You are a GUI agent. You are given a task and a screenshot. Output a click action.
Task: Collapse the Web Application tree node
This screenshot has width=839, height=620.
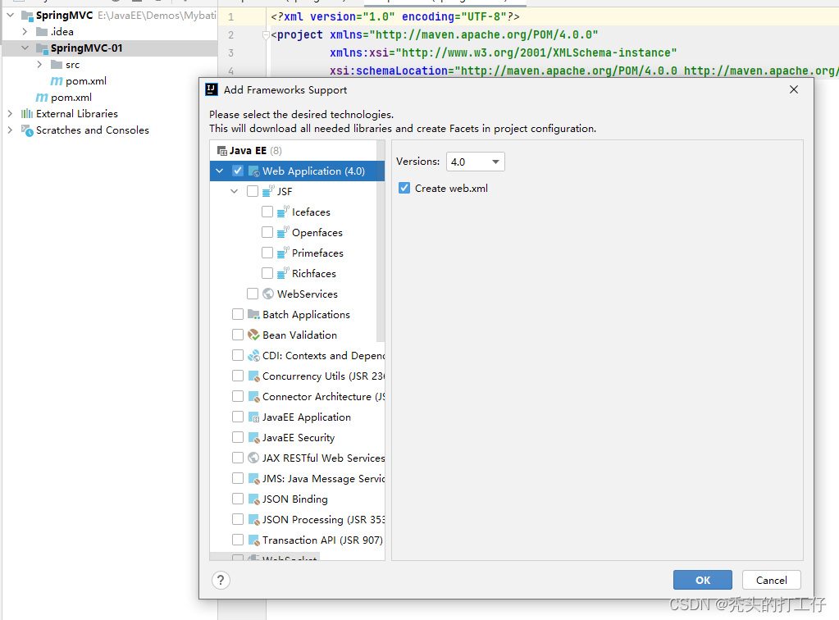coord(220,171)
